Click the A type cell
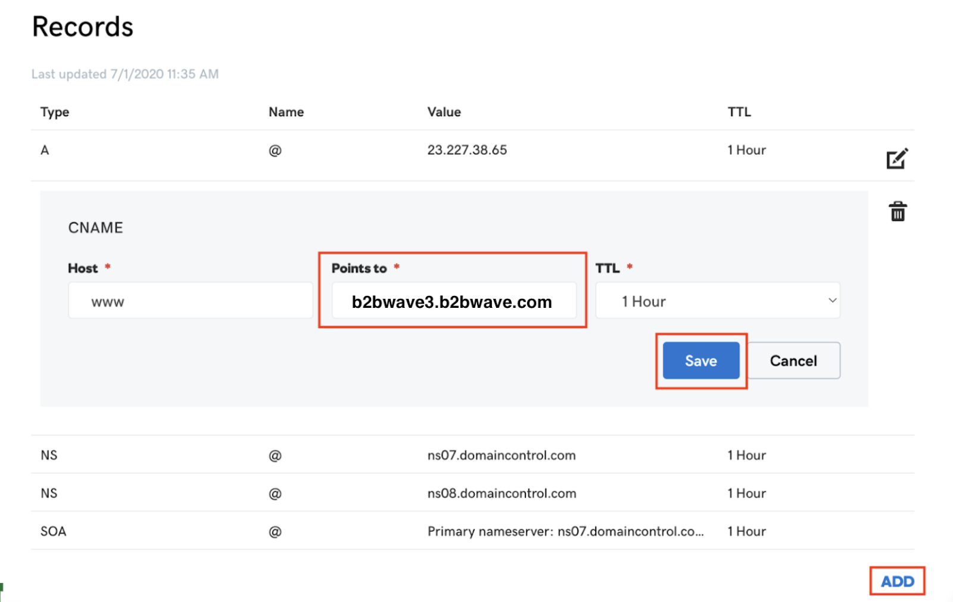Screen dimensions: 953x602 (x=45, y=150)
